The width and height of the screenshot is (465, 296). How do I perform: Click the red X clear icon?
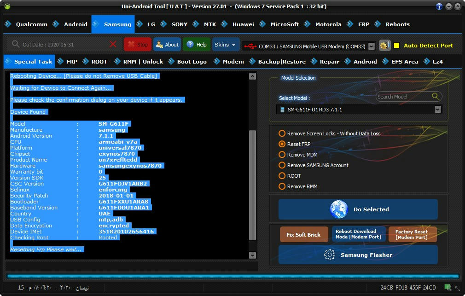point(113,45)
